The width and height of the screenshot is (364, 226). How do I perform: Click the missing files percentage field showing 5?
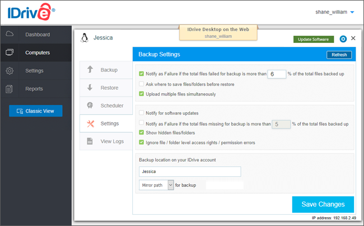point(281,124)
